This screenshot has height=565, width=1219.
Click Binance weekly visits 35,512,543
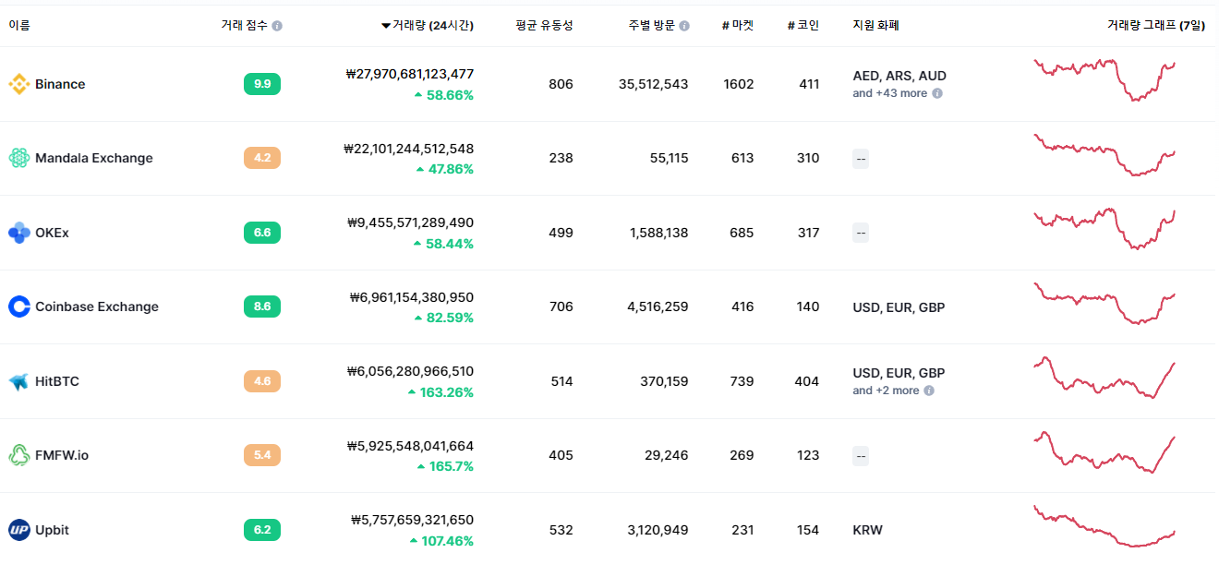coord(653,84)
